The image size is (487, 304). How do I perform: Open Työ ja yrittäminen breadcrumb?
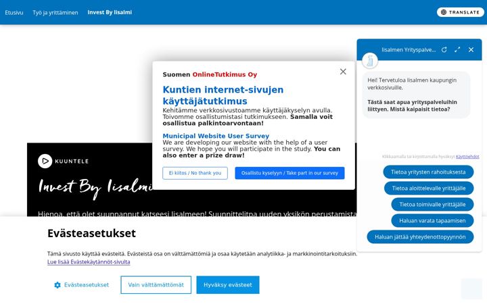click(x=55, y=12)
